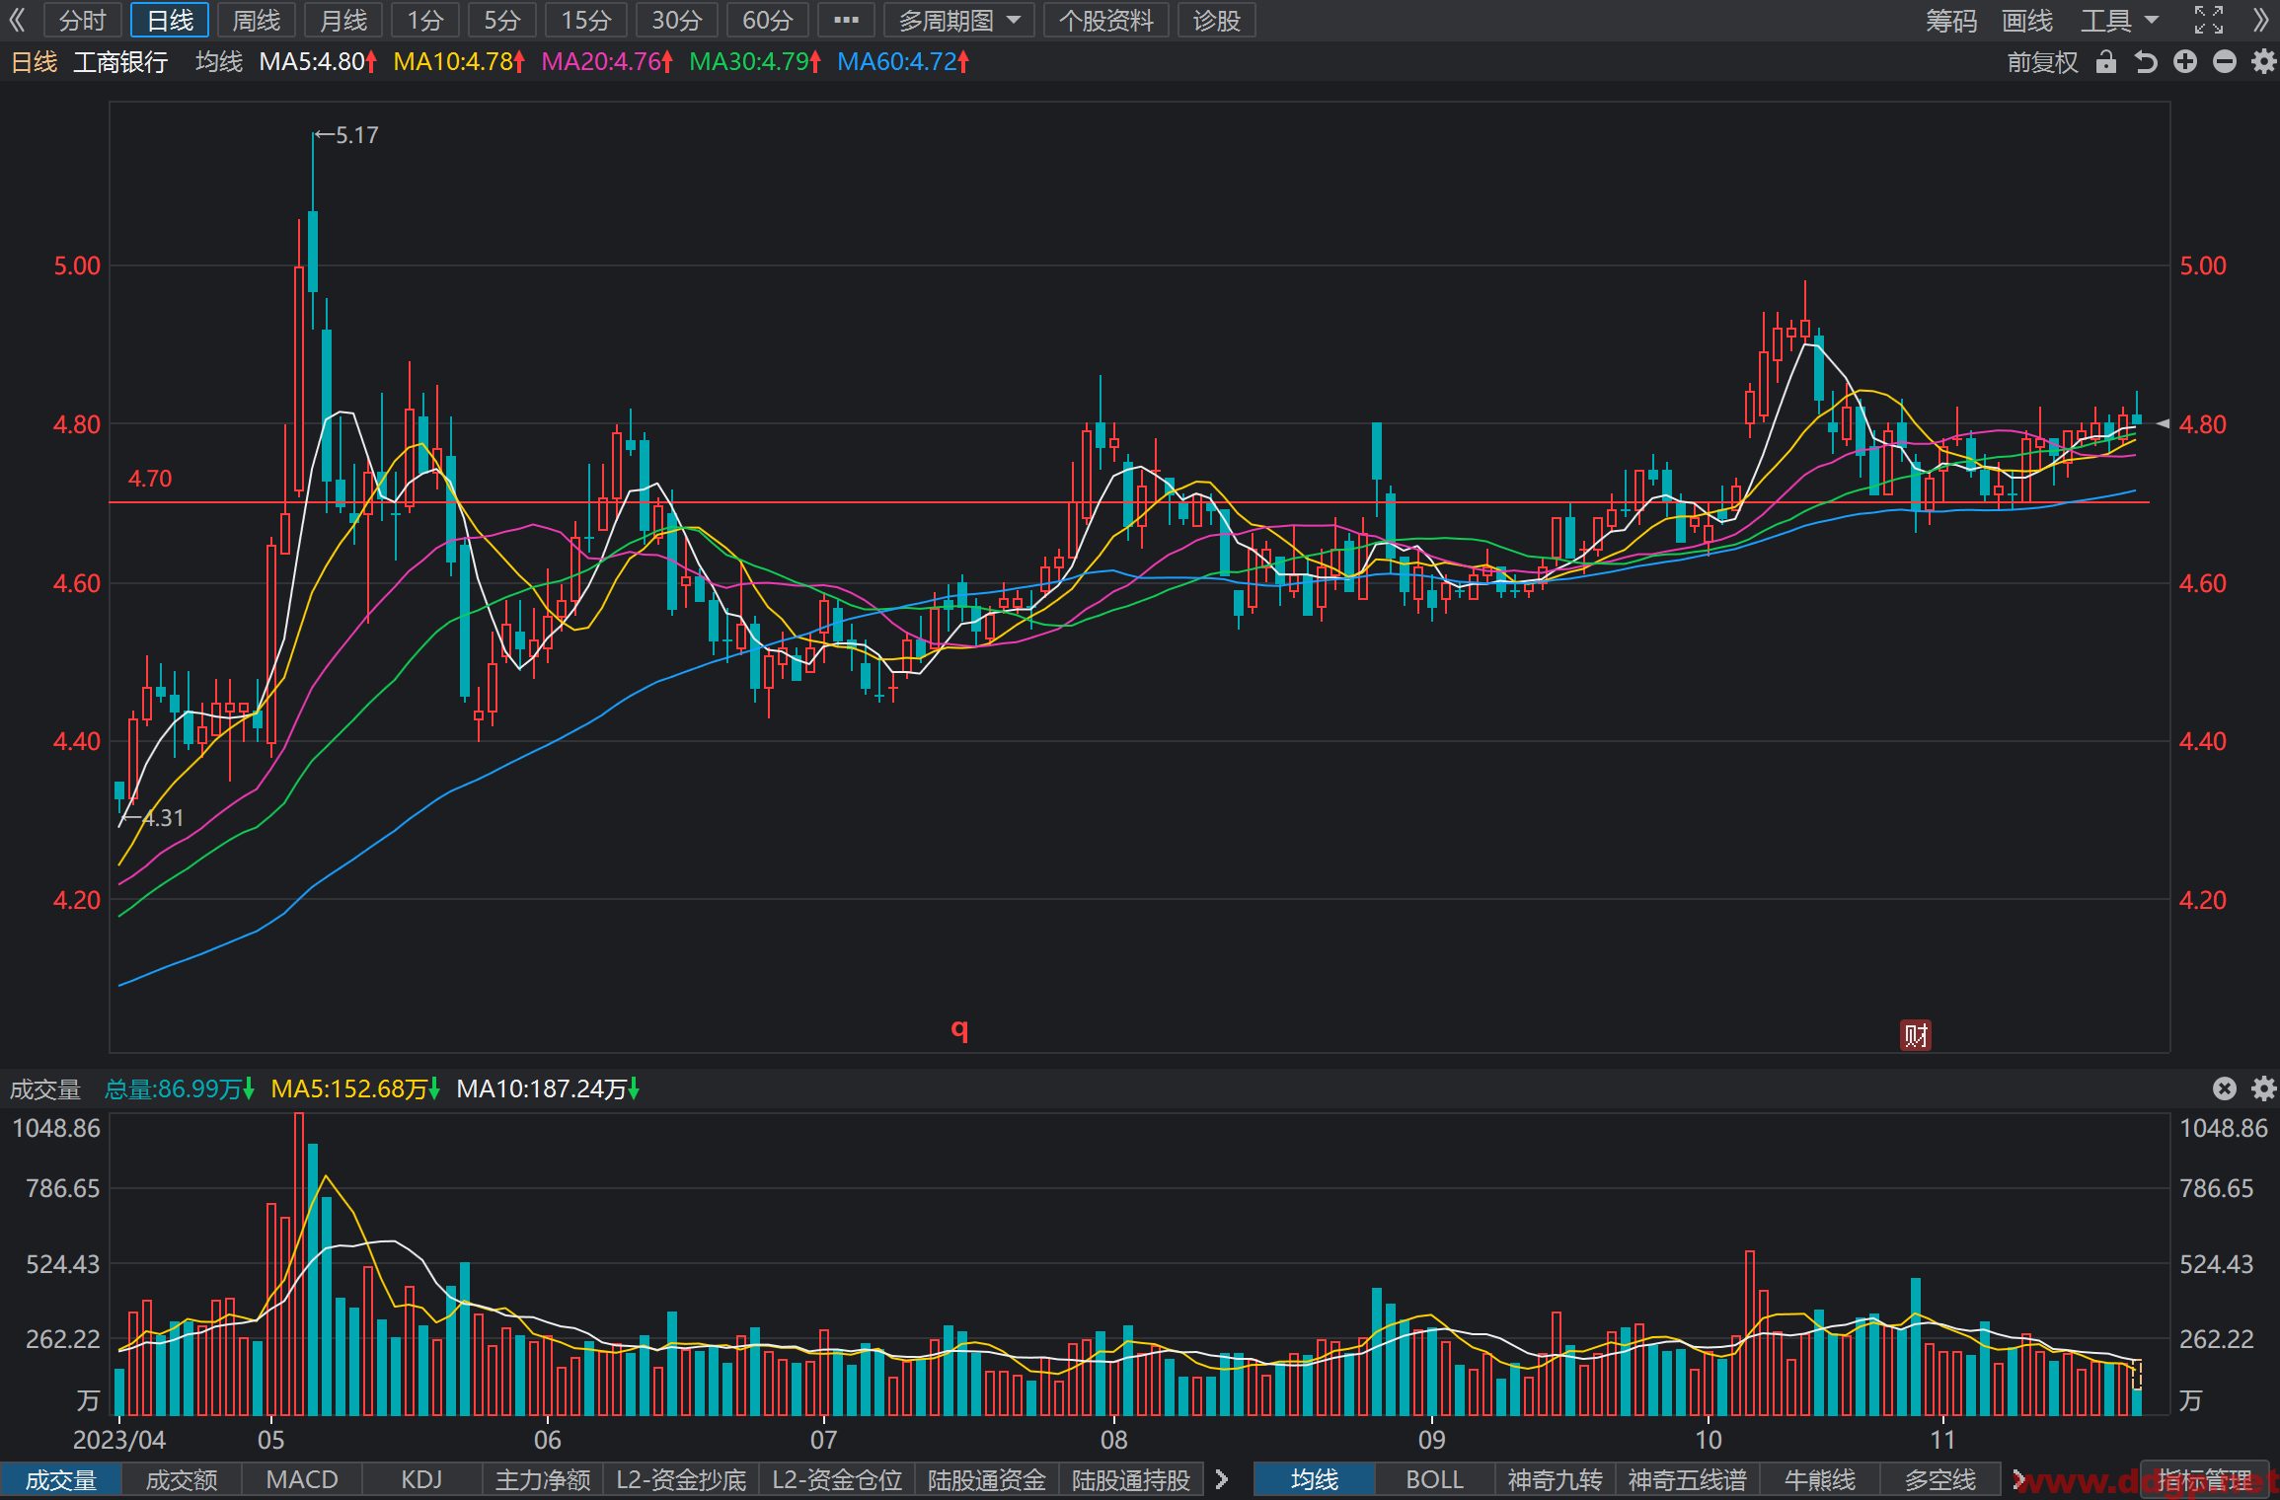2280x1500 pixels.
Task: Show more indicator tabs arrow
Action: click(1222, 1479)
